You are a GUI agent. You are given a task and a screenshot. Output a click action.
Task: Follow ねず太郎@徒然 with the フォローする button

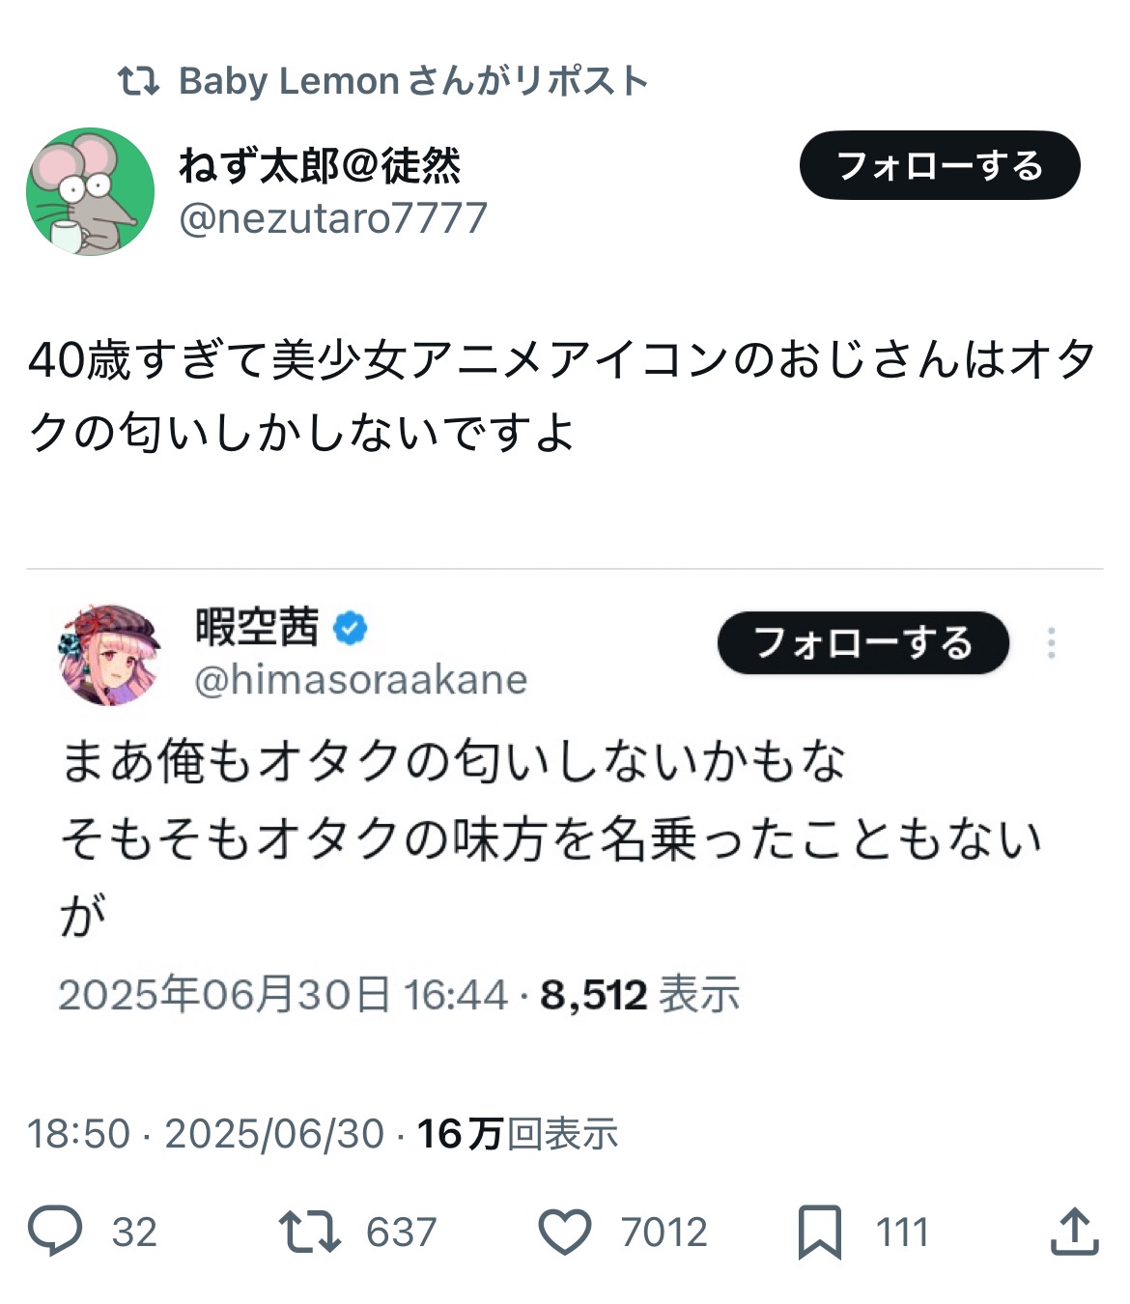939,165
